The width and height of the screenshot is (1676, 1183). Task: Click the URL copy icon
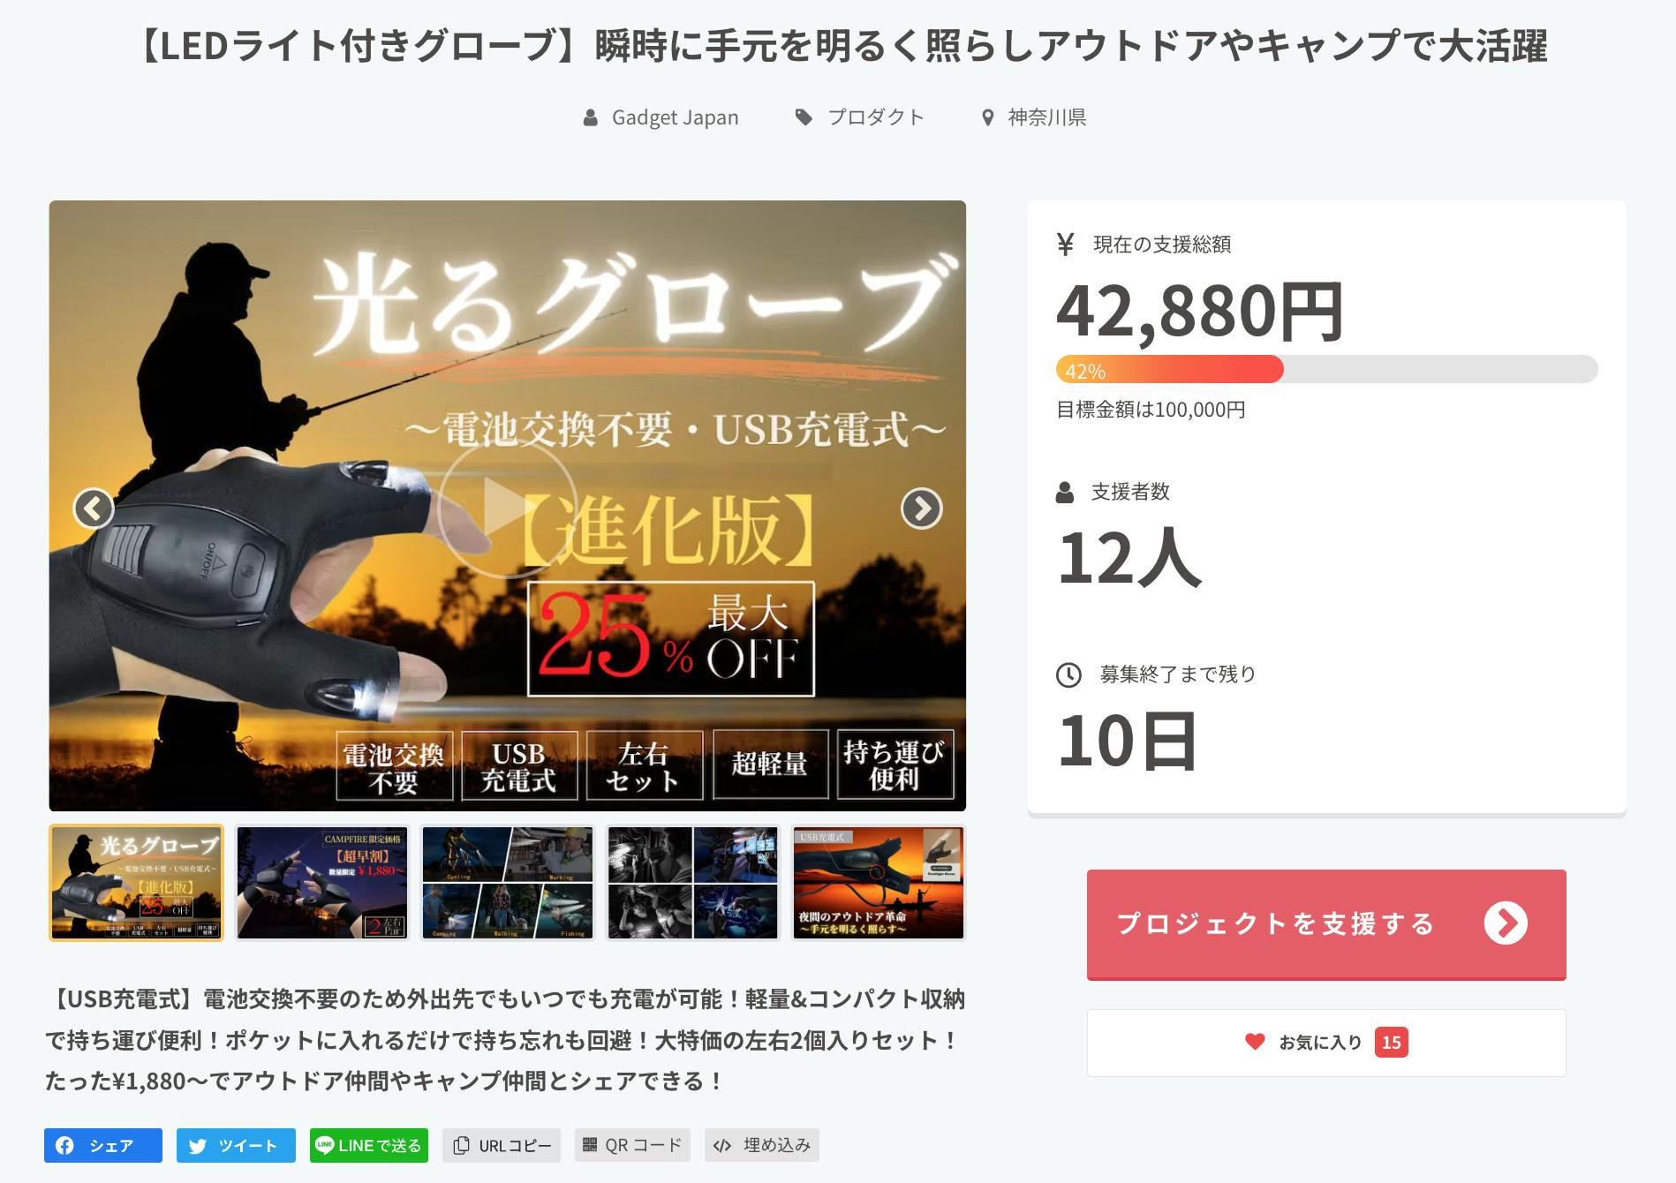(x=461, y=1146)
